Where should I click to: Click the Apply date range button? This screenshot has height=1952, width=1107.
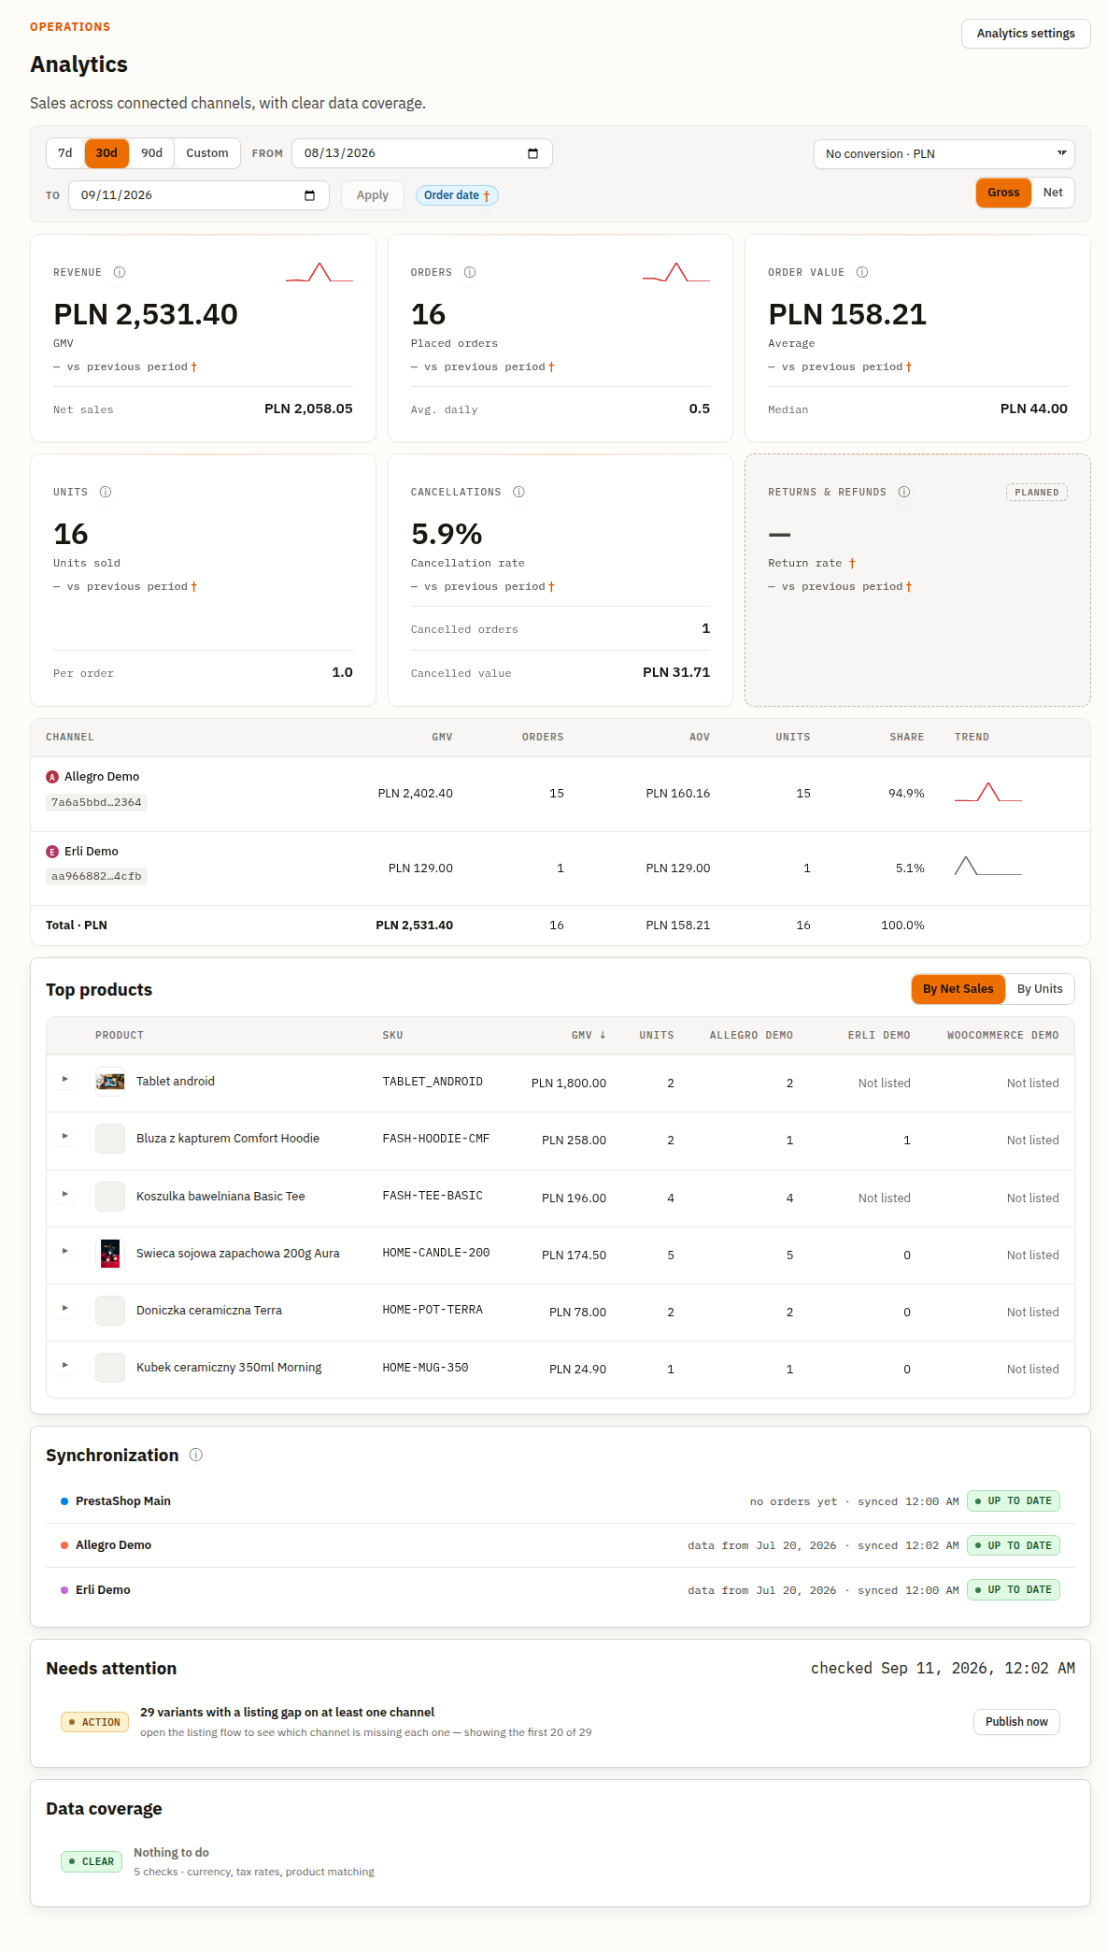coord(372,195)
